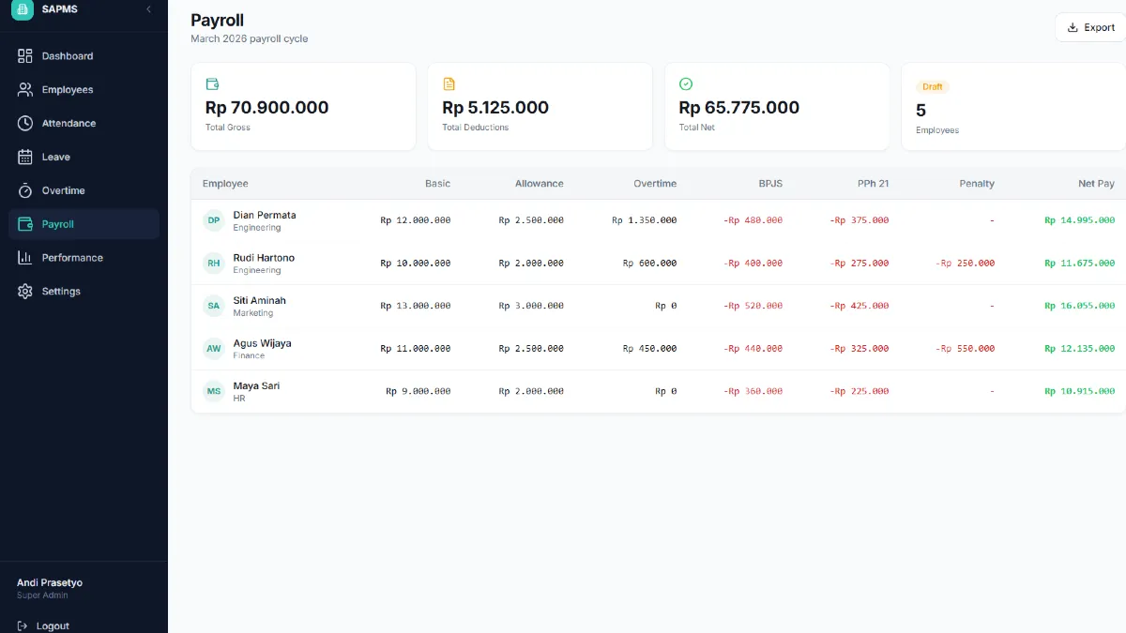Click the SAPMS logo icon

pyautogui.click(x=22, y=8)
